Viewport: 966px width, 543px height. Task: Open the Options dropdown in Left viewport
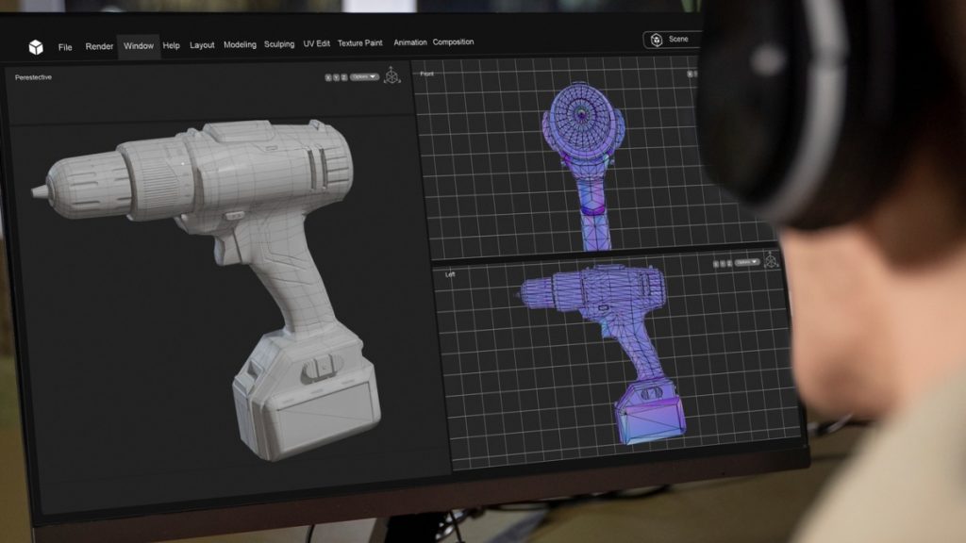747,262
